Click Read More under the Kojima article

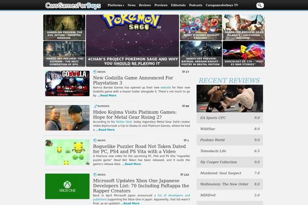105,130
